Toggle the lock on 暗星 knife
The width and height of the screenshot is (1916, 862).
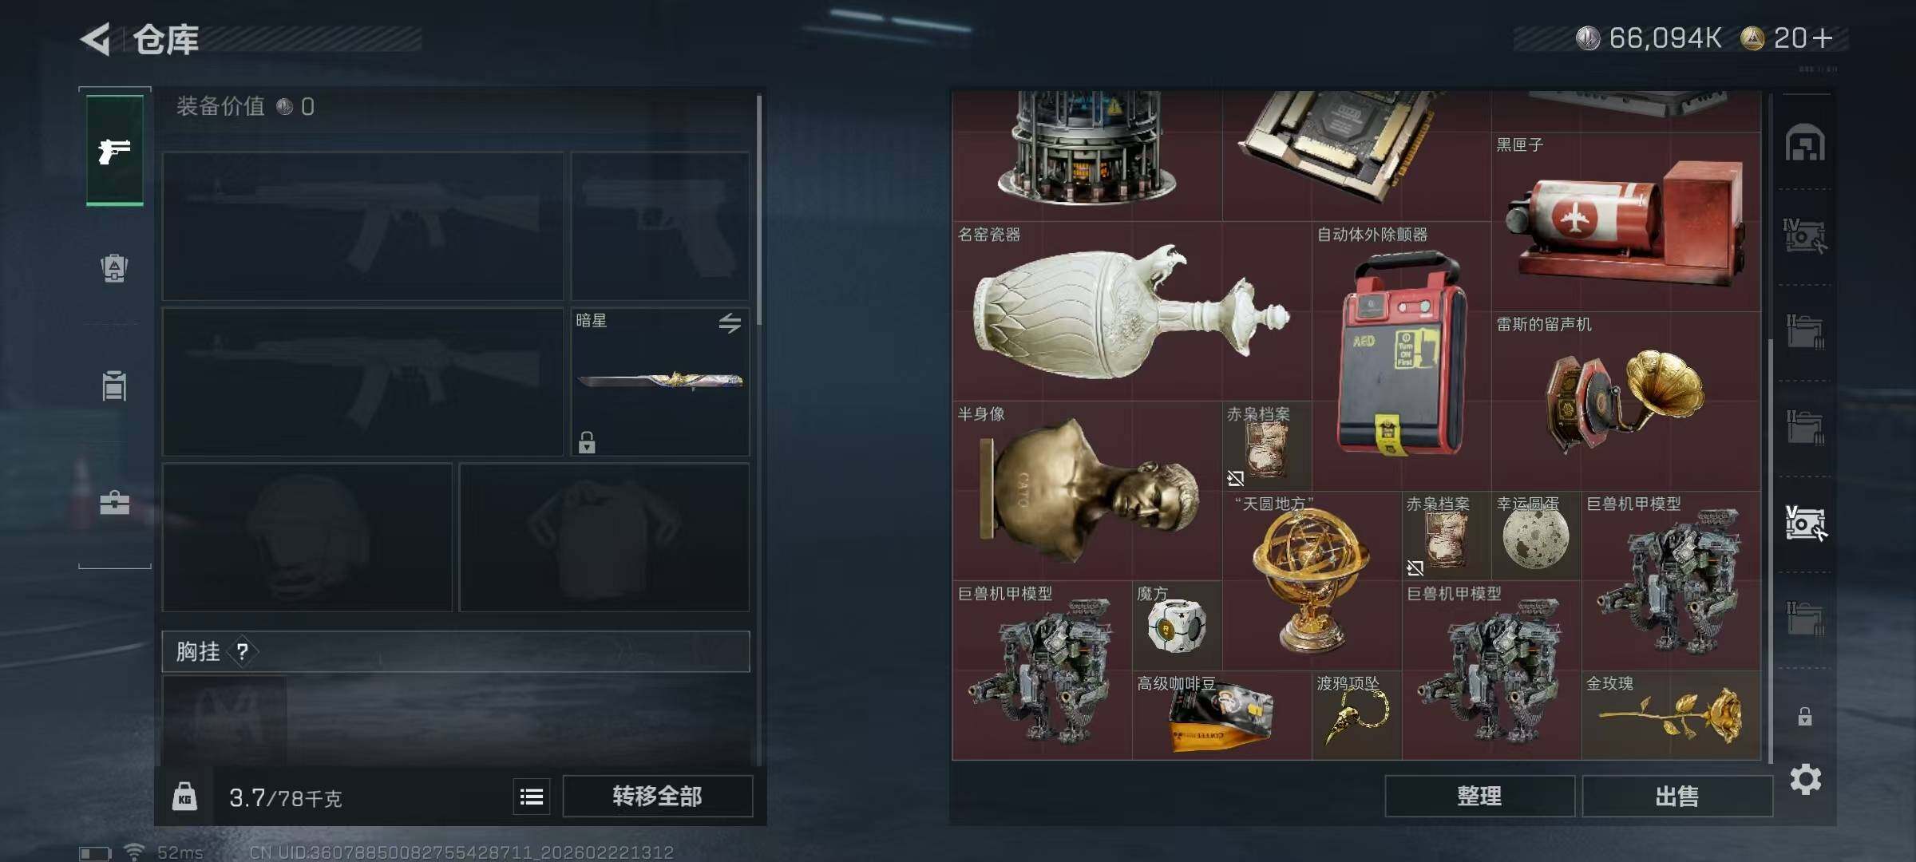(587, 442)
